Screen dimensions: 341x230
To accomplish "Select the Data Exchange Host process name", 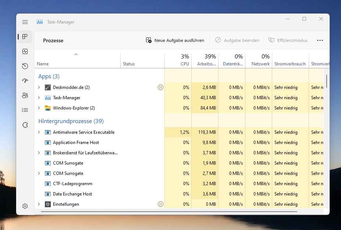I will (72, 194).
